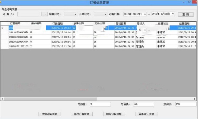Click the 用户编号 column header
The width and height of the screenshot is (198, 119).
(x=41, y=24)
